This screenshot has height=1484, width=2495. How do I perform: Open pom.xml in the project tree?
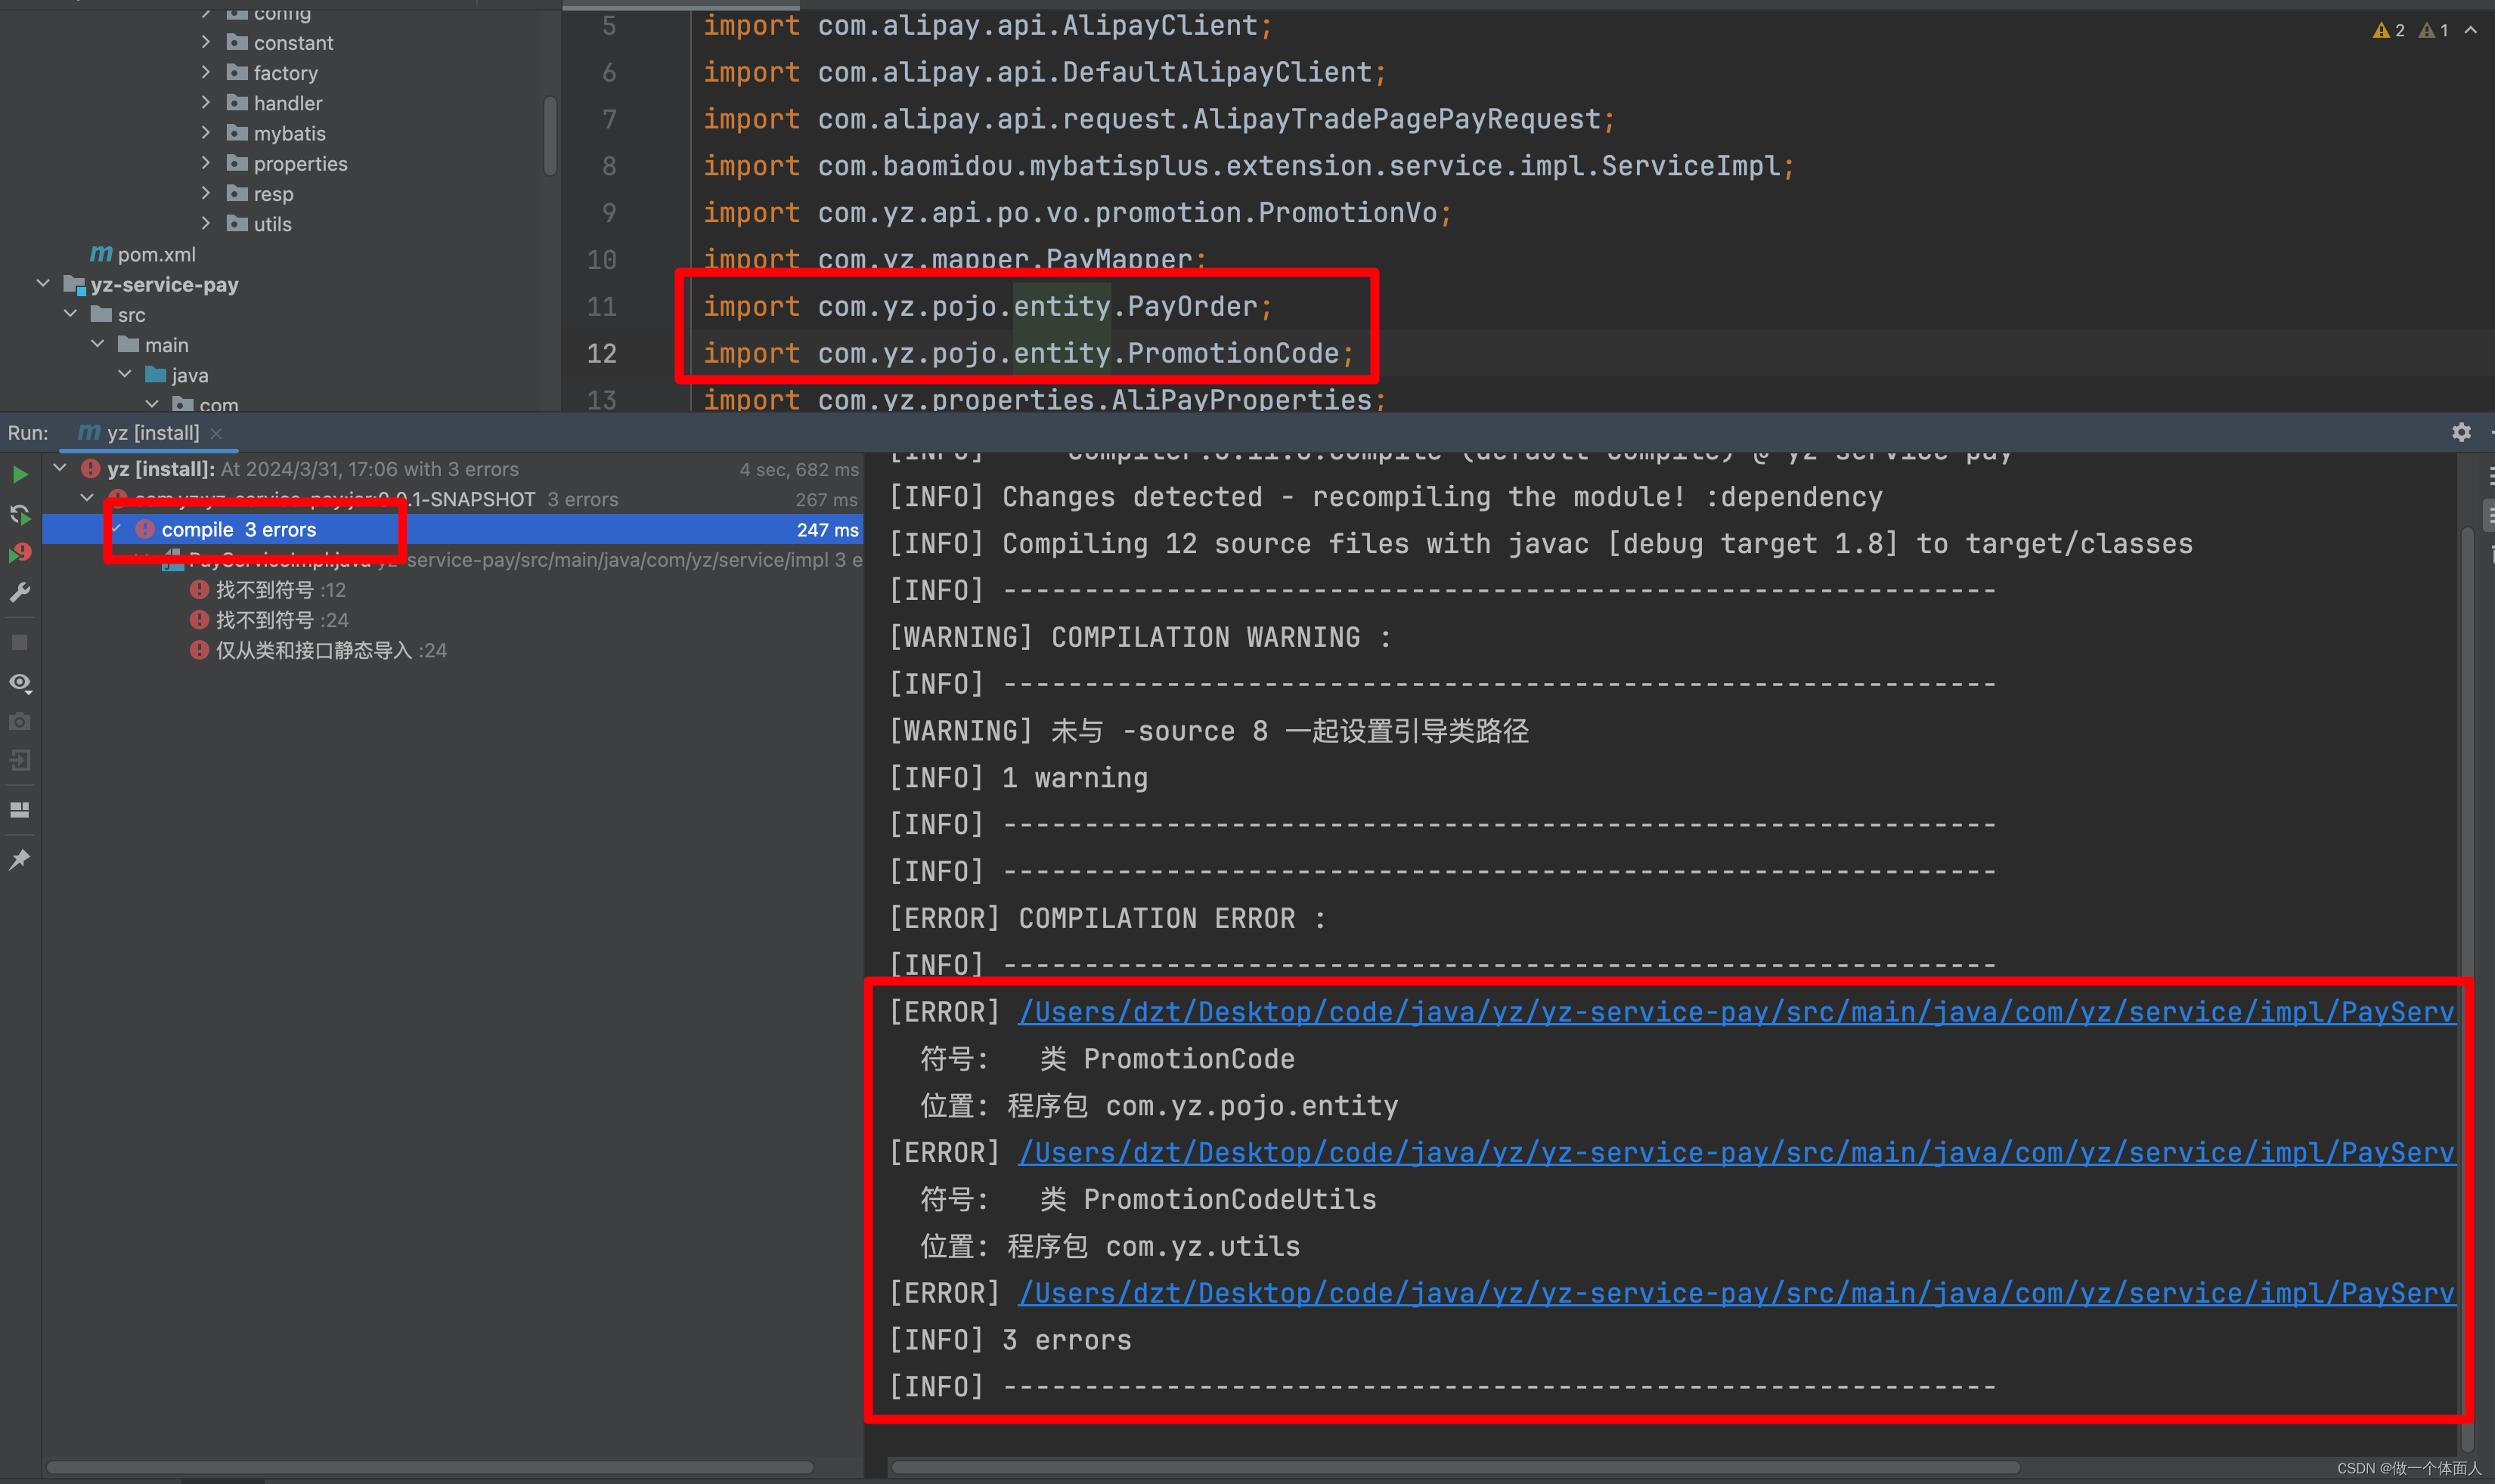156,254
